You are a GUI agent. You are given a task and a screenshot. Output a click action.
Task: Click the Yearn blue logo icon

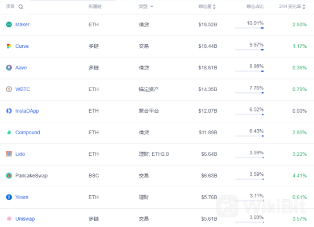tap(9, 197)
